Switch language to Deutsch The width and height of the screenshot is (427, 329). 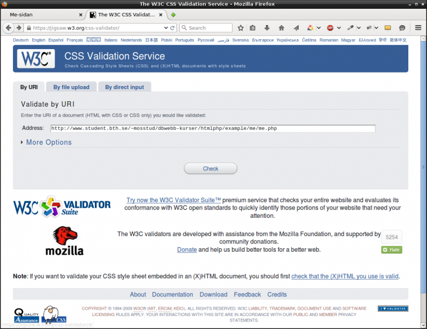[x=21, y=40]
